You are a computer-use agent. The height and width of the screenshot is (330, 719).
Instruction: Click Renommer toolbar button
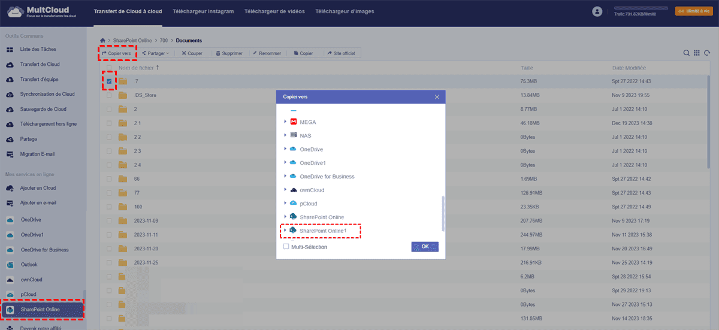coord(267,53)
